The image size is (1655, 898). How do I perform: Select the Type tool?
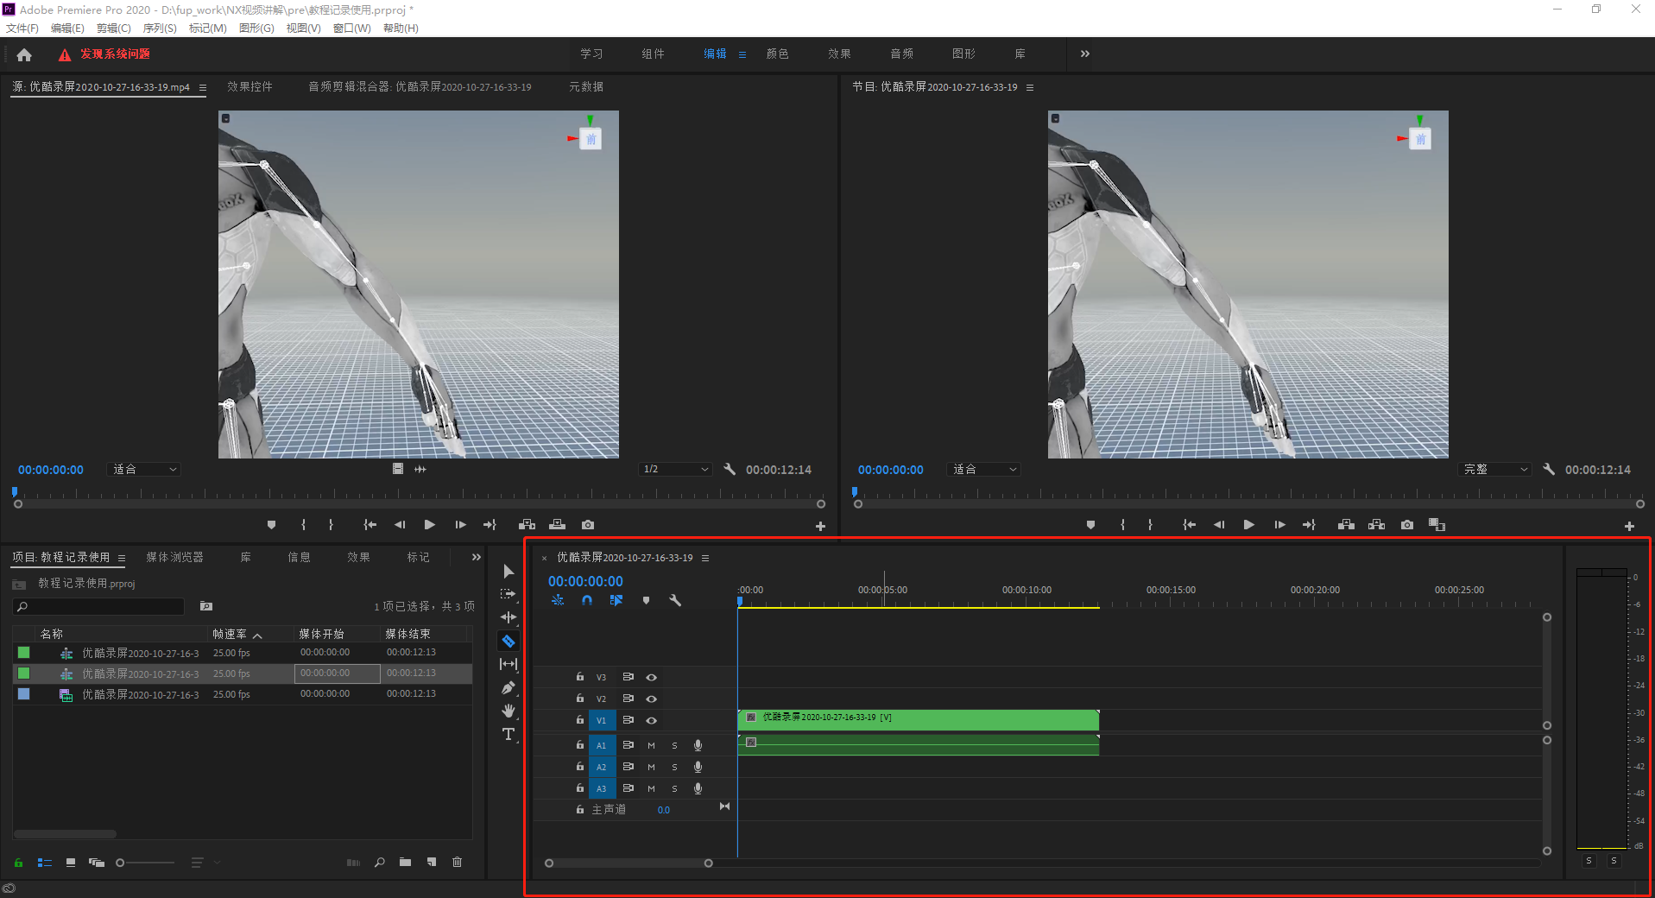point(509,734)
